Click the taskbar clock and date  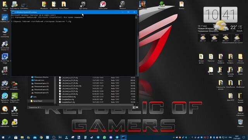pyautogui.click(x=237, y=137)
